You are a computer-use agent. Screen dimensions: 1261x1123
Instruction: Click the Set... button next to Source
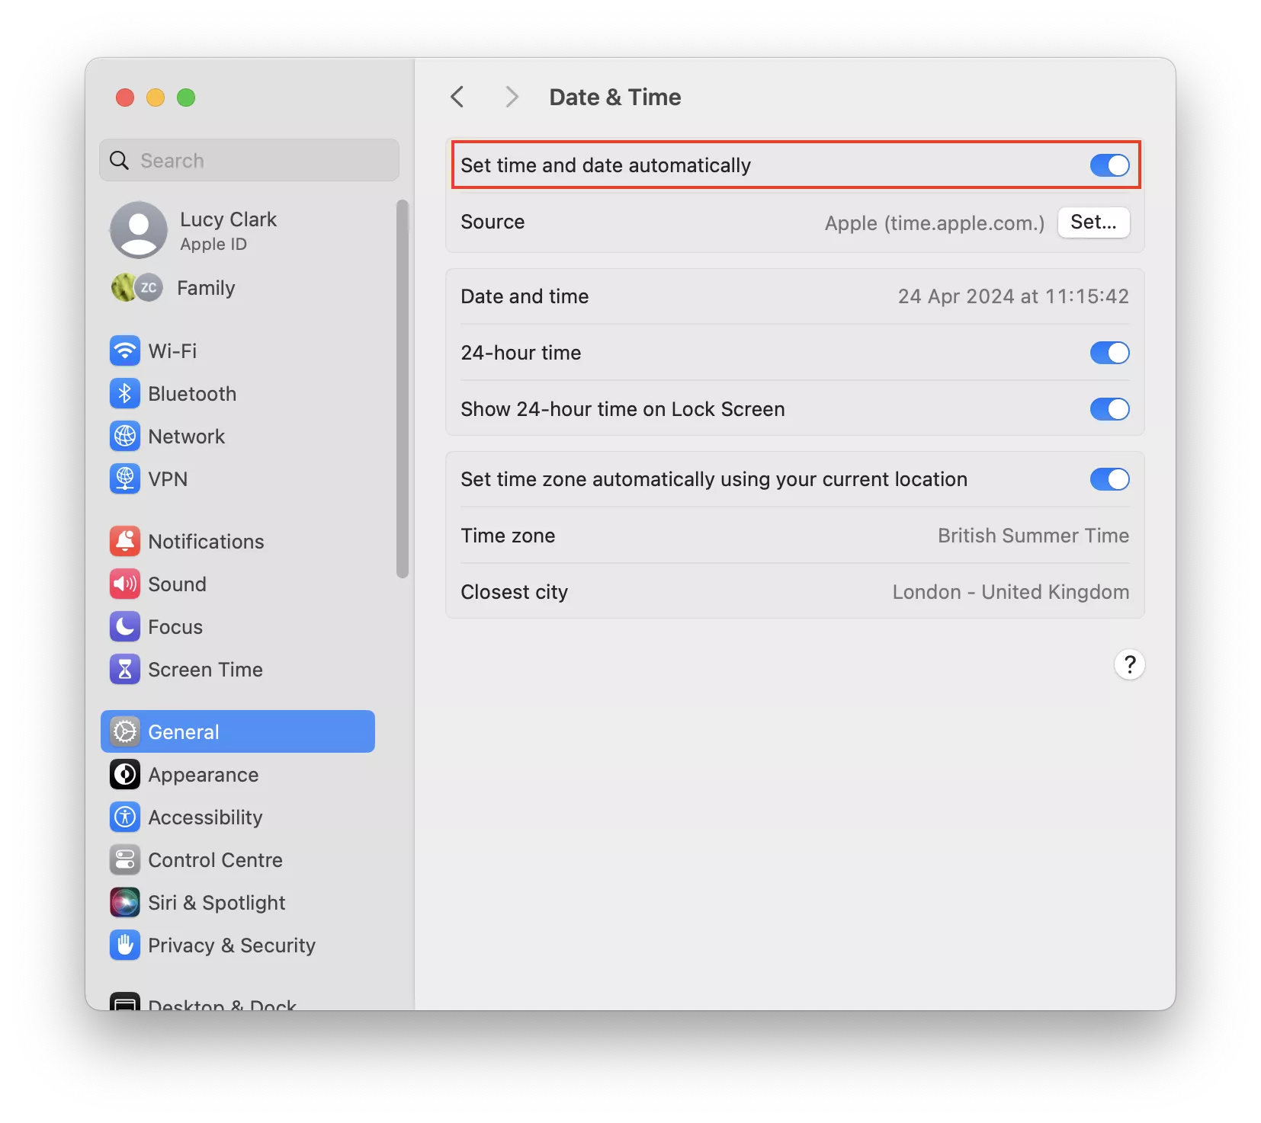pyautogui.click(x=1093, y=222)
